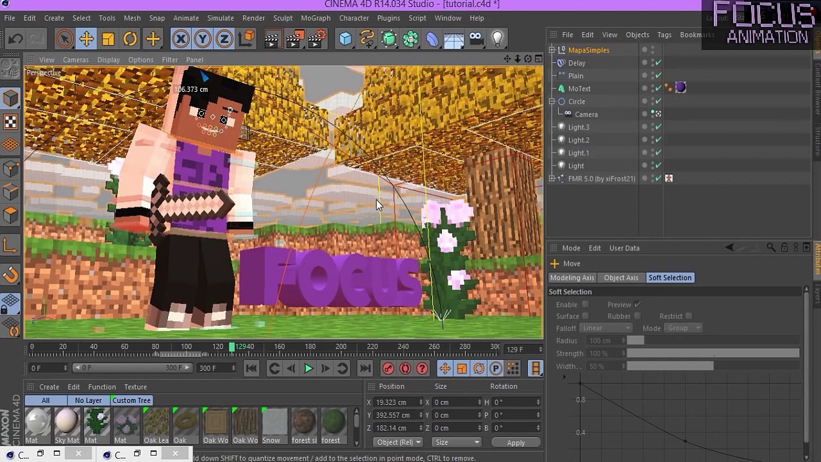Image resolution: width=821 pixels, height=462 pixels.
Task: Toggle the Surface checkbox
Action: [x=585, y=316]
